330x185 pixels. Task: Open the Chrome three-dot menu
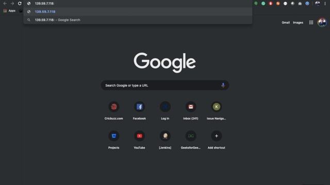point(325,4)
